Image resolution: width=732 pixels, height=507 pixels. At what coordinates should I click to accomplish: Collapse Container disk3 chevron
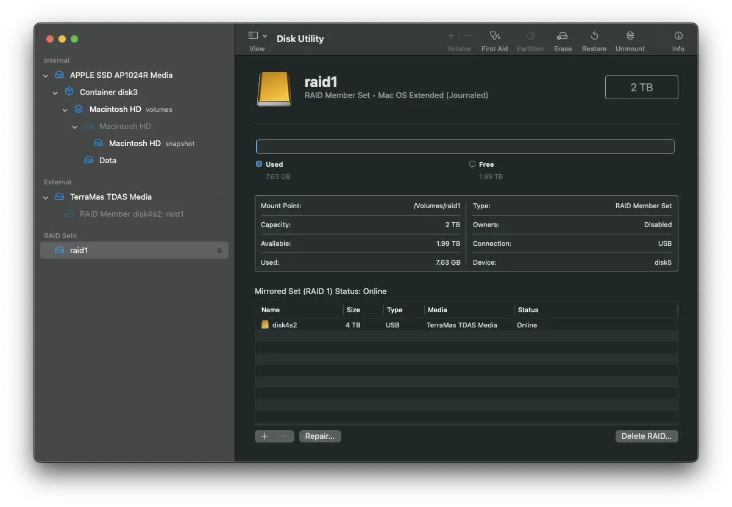[x=55, y=93]
